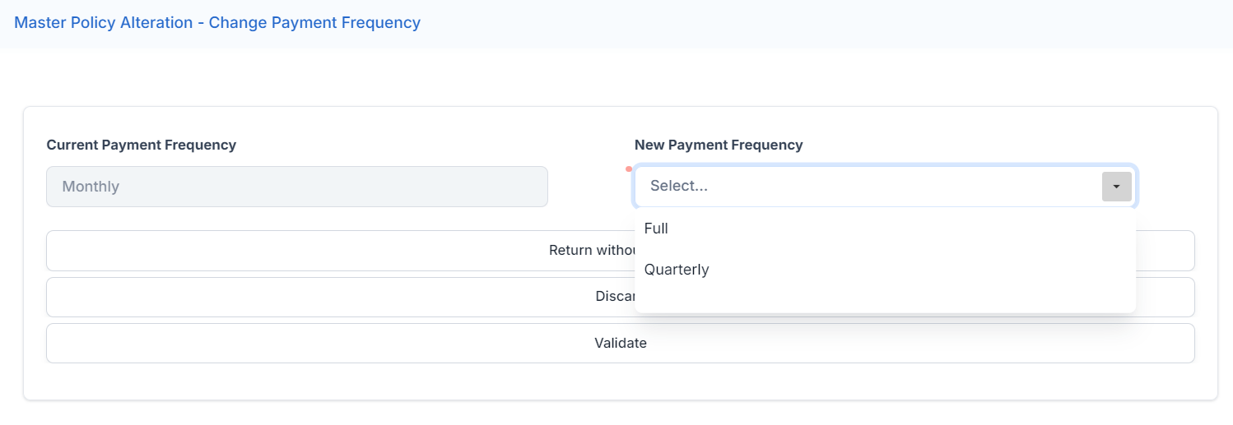The image size is (1233, 425).
Task: Click the disabled Monthly frequency field
Action: click(x=296, y=187)
